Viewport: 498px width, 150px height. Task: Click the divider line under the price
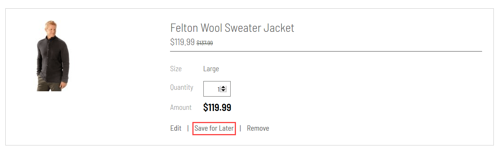click(x=326, y=51)
